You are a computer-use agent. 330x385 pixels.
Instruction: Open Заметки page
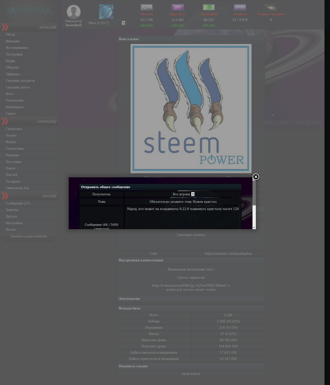click(x=12, y=210)
